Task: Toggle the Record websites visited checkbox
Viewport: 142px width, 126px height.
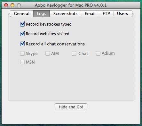Action: tap(22, 34)
